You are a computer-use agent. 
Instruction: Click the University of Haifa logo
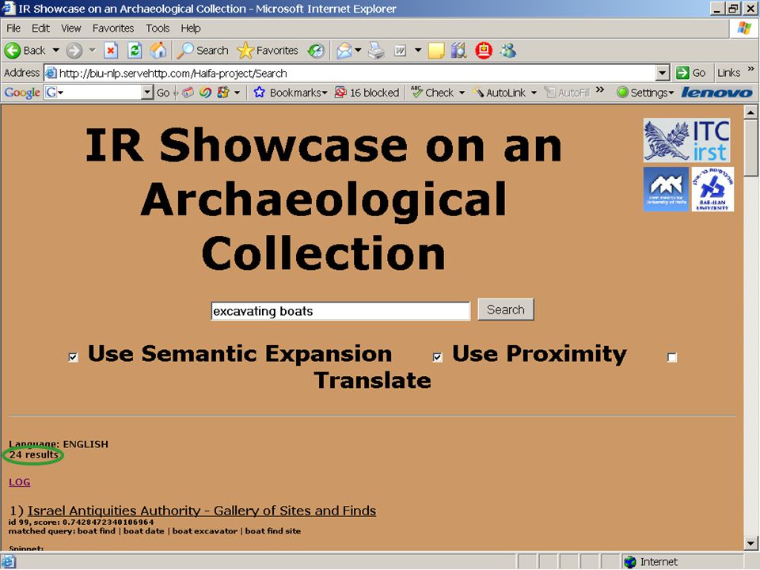(666, 189)
